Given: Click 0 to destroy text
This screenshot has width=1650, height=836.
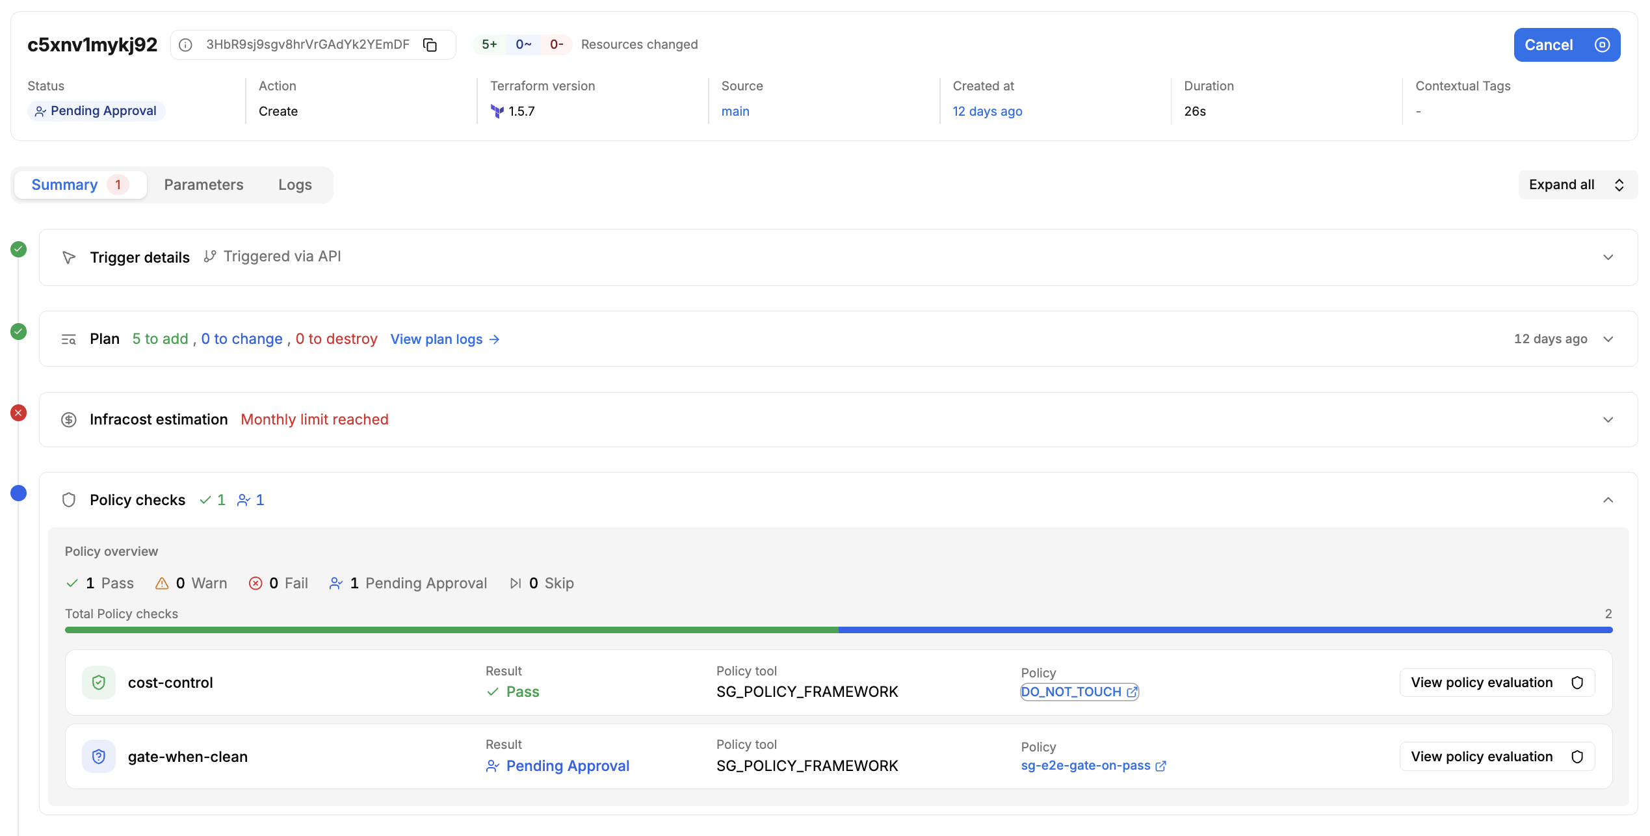Looking at the screenshot, I should tap(337, 339).
